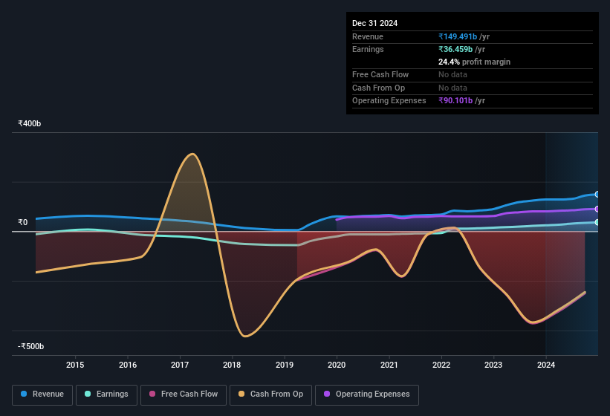Select the 2021 label on the x-axis
Viewport: 610px width, 416px height.
pyautogui.click(x=389, y=365)
